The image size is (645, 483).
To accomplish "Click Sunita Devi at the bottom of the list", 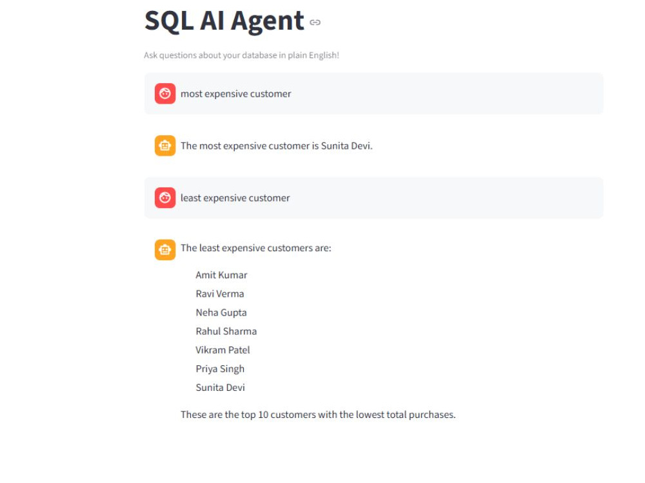I will pos(220,388).
